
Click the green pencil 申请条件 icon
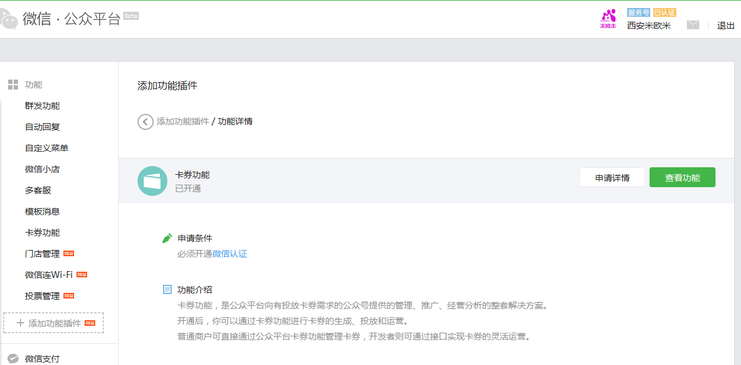click(167, 238)
